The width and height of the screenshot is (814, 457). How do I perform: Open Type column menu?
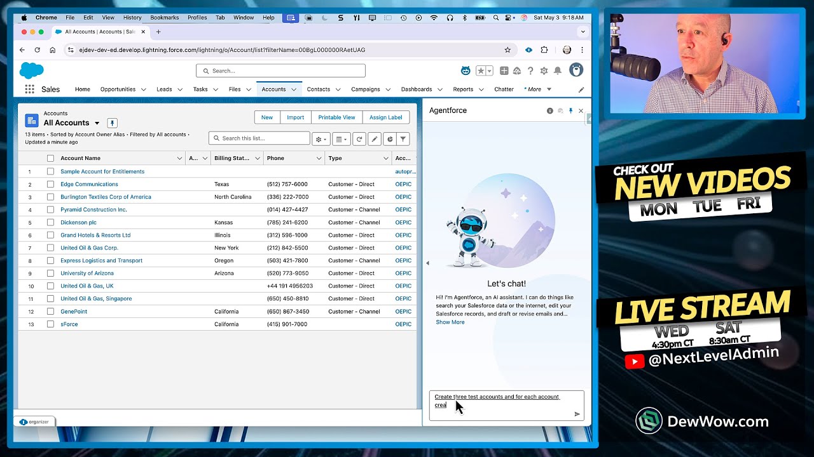click(386, 158)
